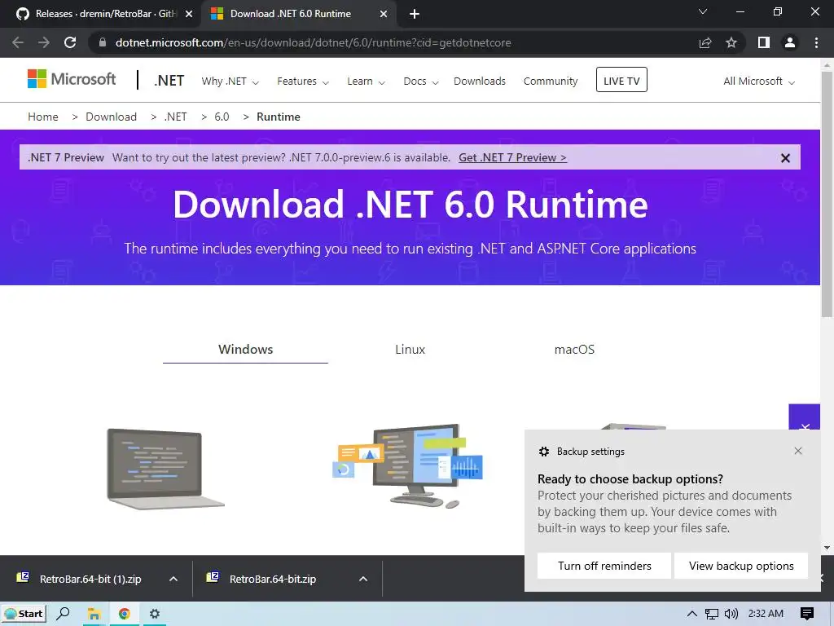Viewport: 834px width, 626px height.
Task: Expand the Learn dropdown
Action: [366, 82]
